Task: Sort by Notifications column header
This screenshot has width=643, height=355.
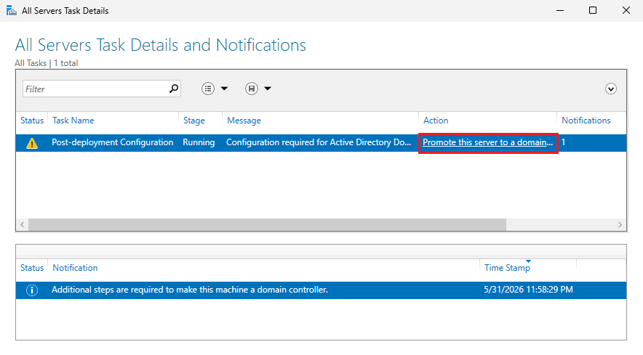Action: tap(586, 121)
